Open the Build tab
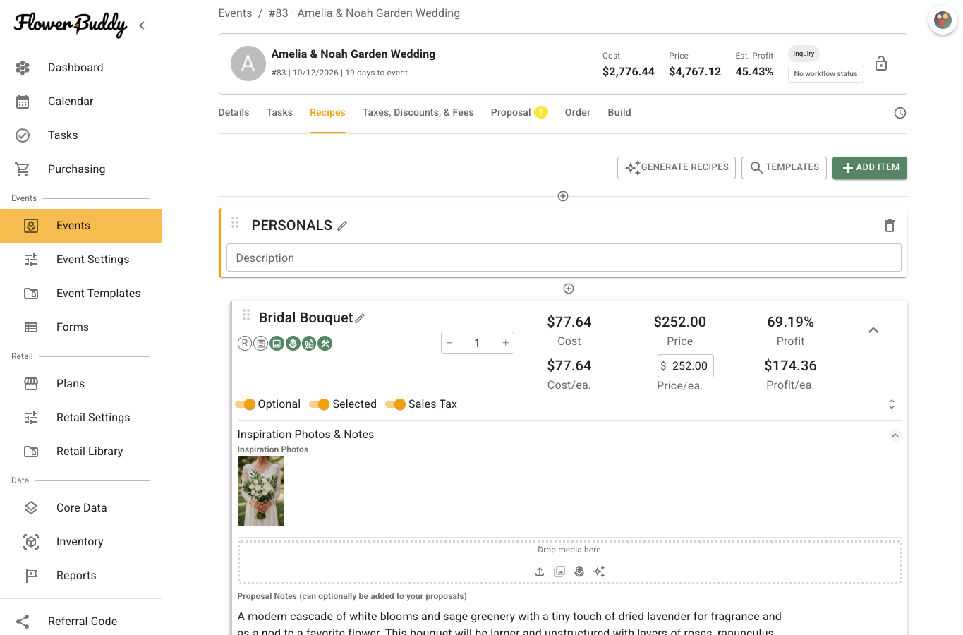Viewport: 963px width, 635px height. click(619, 113)
